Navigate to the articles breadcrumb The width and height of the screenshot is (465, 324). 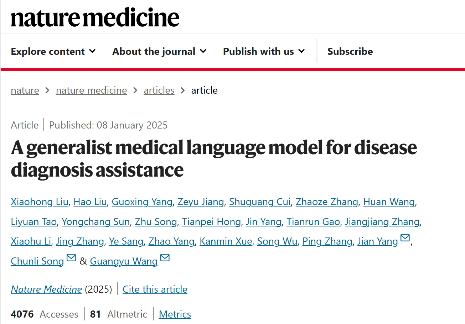(159, 90)
